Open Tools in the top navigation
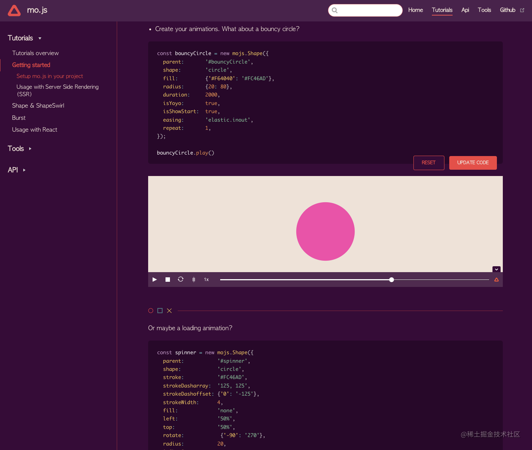Image resolution: width=532 pixels, height=450 pixels. click(484, 10)
